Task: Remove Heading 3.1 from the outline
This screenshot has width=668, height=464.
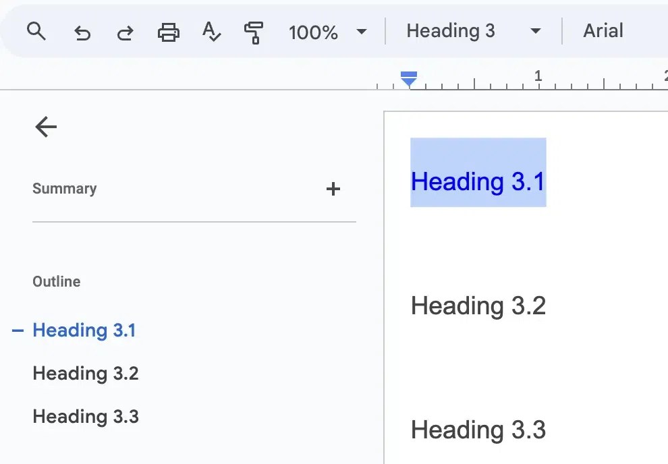Action: (x=16, y=330)
